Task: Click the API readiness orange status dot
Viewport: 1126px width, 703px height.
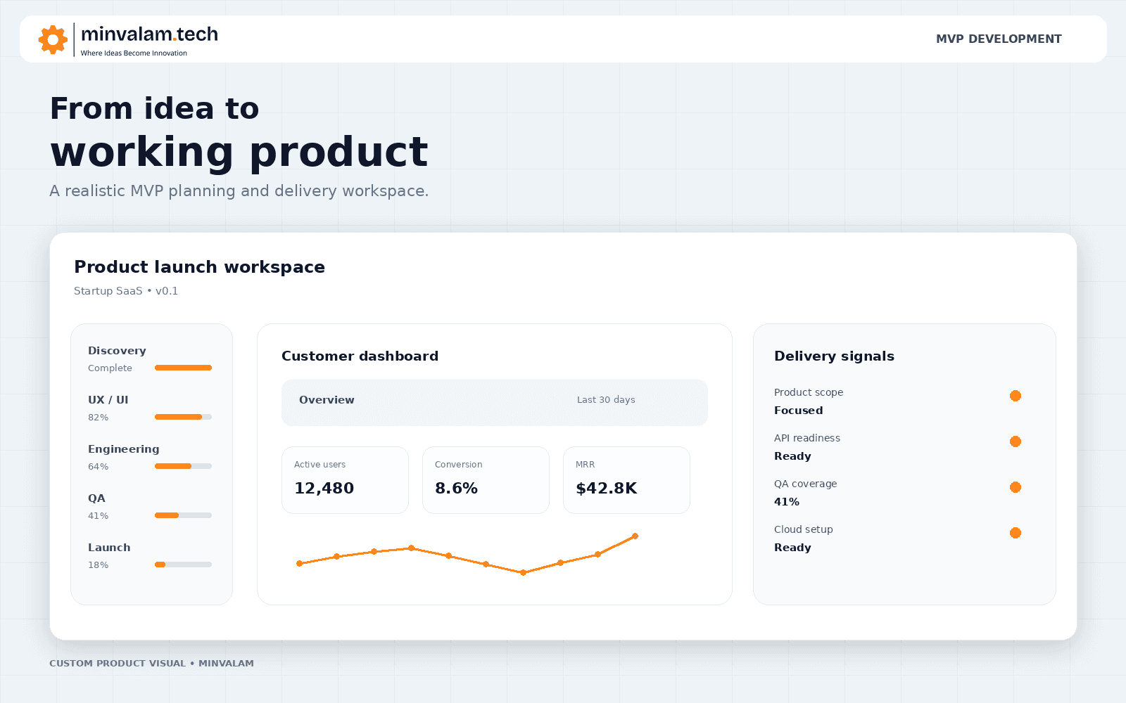Action: pos(1016,441)
